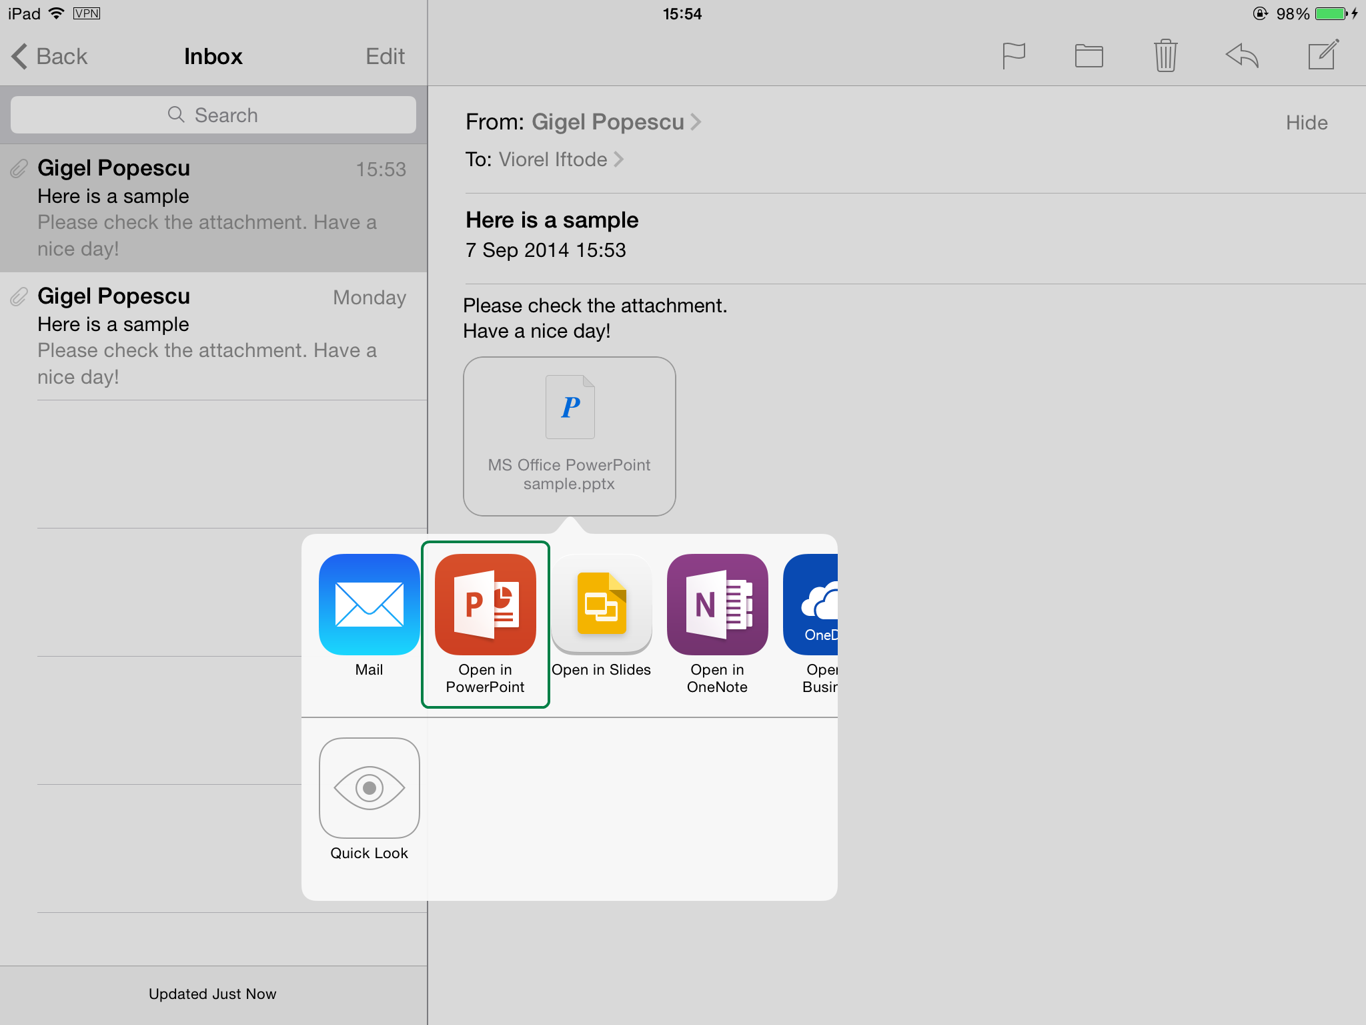The width and height of the screenshot is (1366, 1025).
Task: Tap the Wi-Fi status icon
Action: click(57, 13)
